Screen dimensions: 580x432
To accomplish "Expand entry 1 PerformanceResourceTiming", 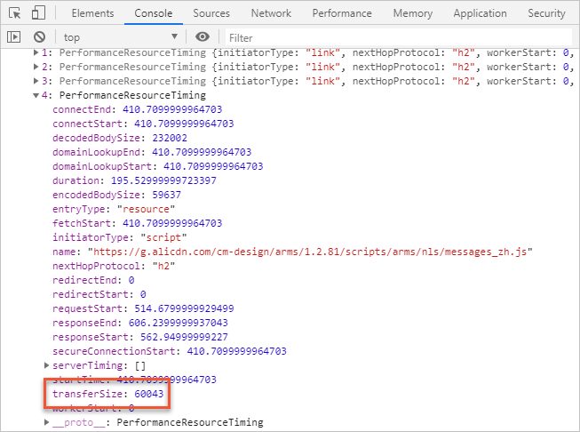I will [36, 52].
